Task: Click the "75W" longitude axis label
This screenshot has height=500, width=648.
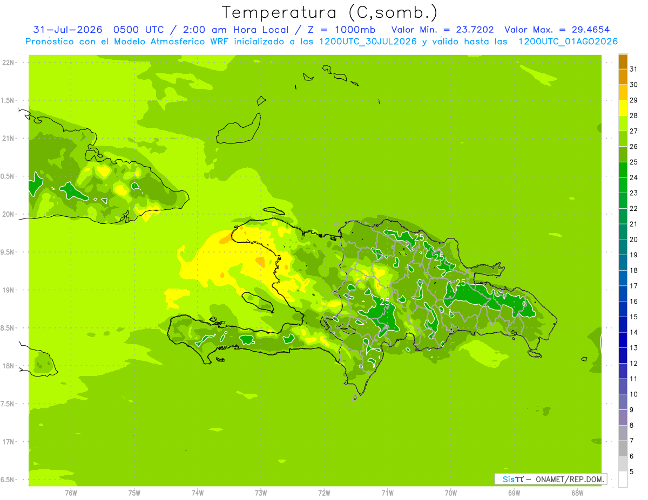Action: coord(134,493)
